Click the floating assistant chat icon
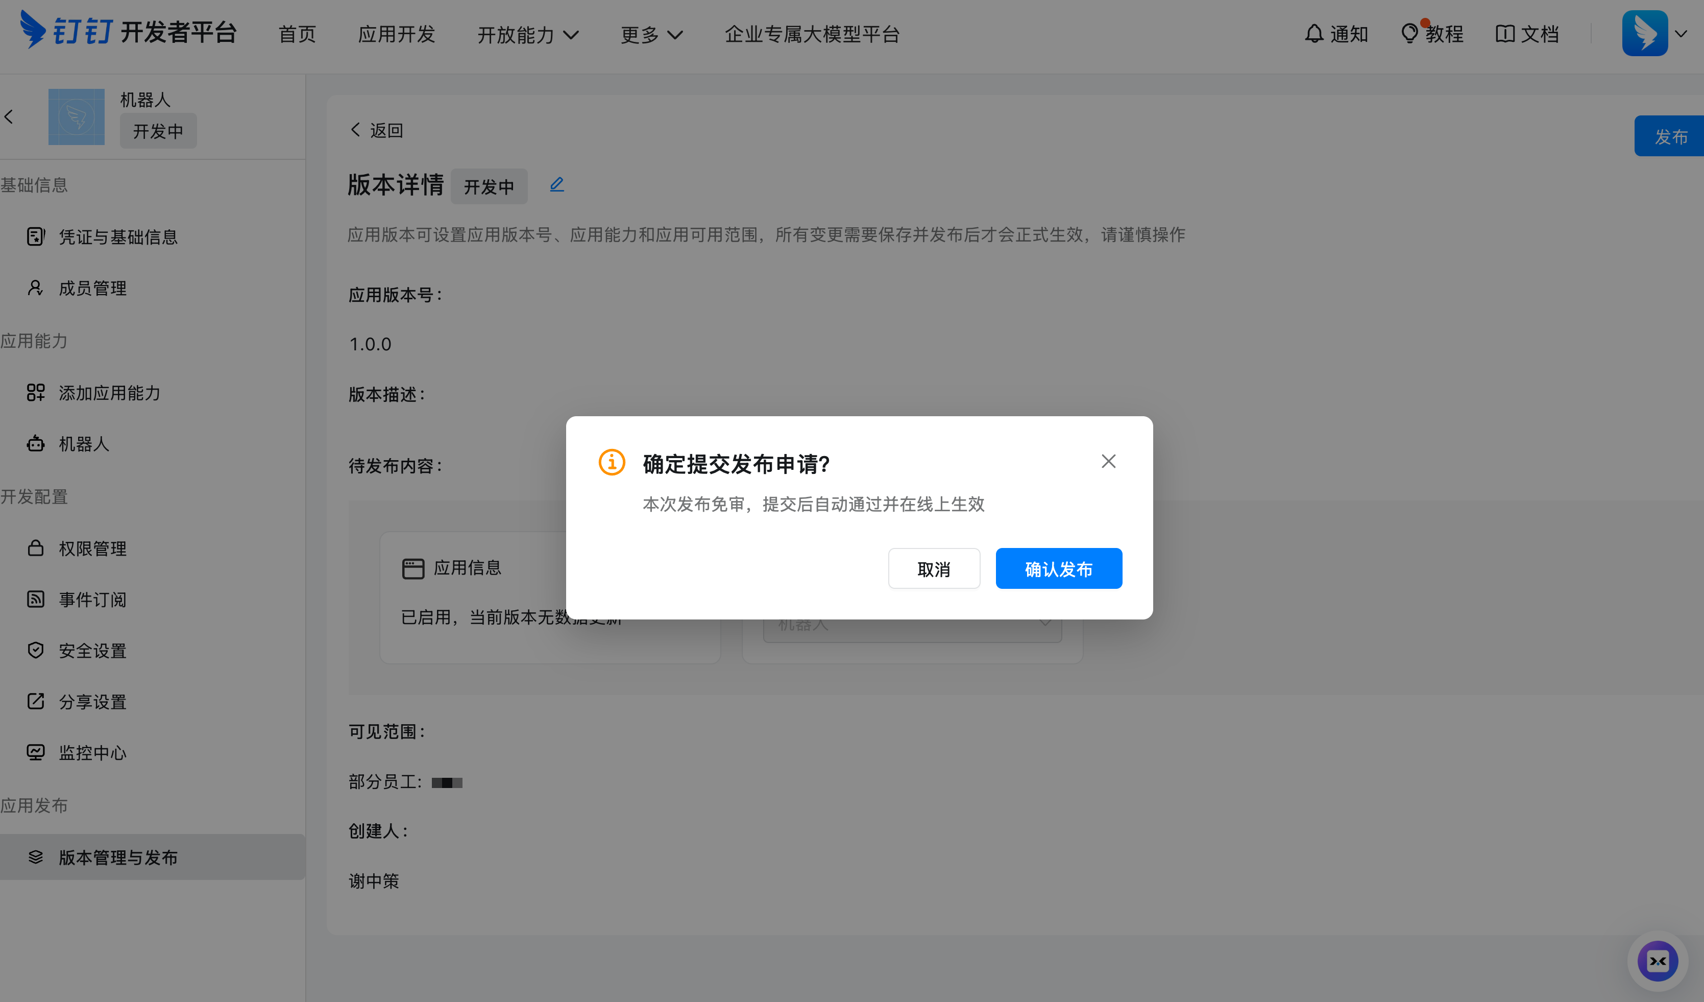The height and width of the screenshot is (1002, 1704). point(1658,961)
